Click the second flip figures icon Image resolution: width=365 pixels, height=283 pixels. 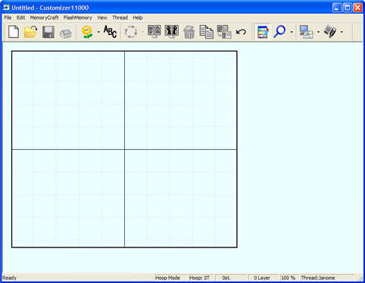(x=172, y=32)
